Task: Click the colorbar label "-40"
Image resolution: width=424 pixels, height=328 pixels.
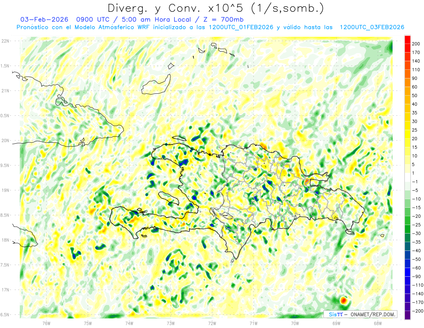Action: click(416, 251)
